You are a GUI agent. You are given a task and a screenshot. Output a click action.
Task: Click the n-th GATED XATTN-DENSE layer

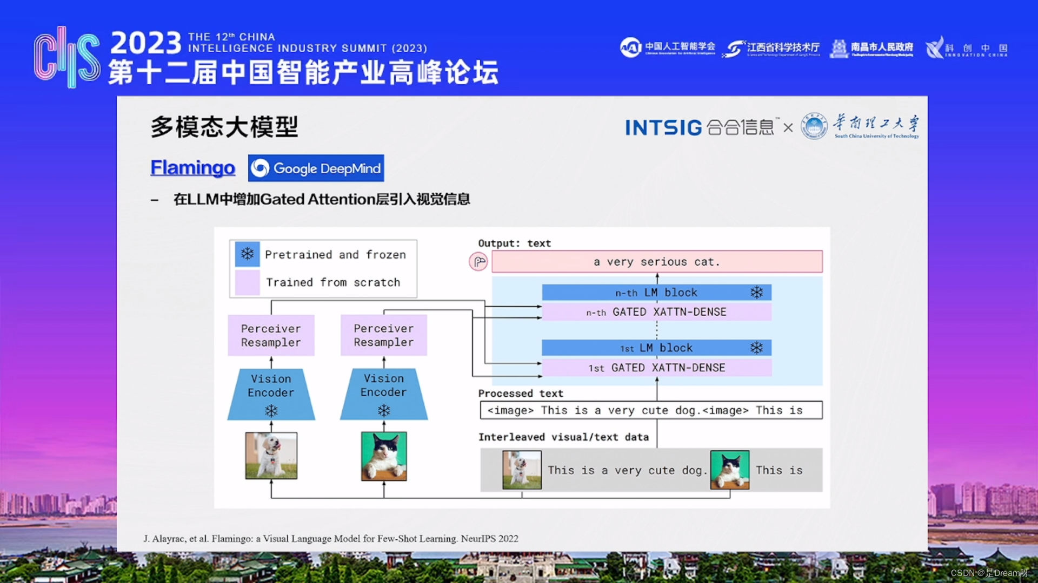(657, 312)
